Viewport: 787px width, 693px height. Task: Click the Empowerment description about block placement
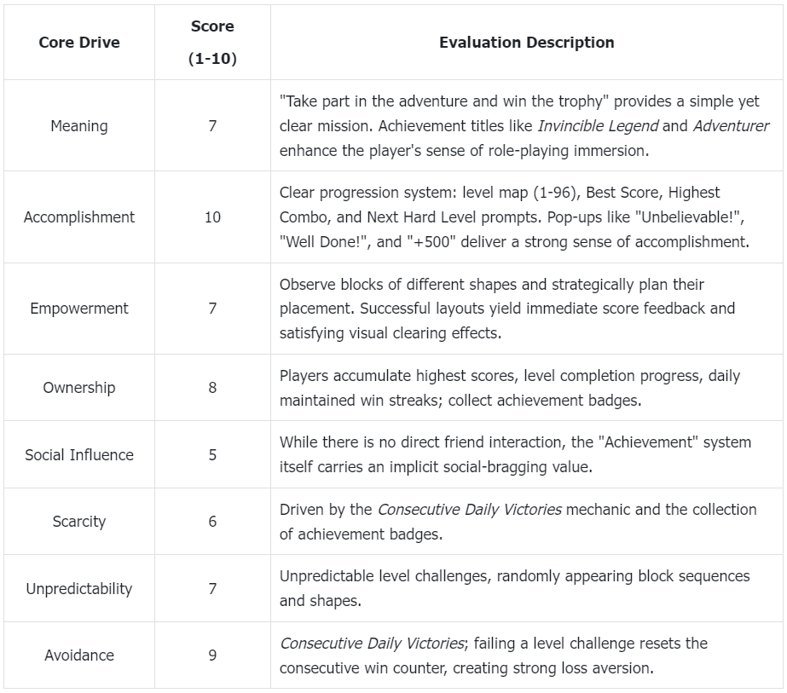[x=507, y=309]
